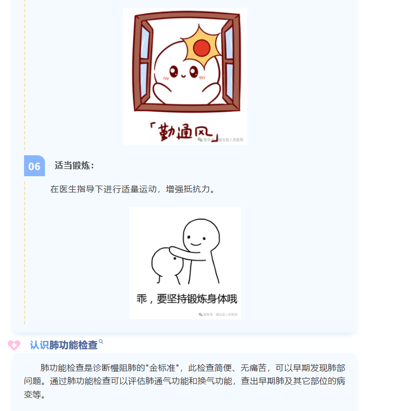Click the quoted term 金标准 in paragraph
This screenshot has width=413, height=411.
[162, 368]
